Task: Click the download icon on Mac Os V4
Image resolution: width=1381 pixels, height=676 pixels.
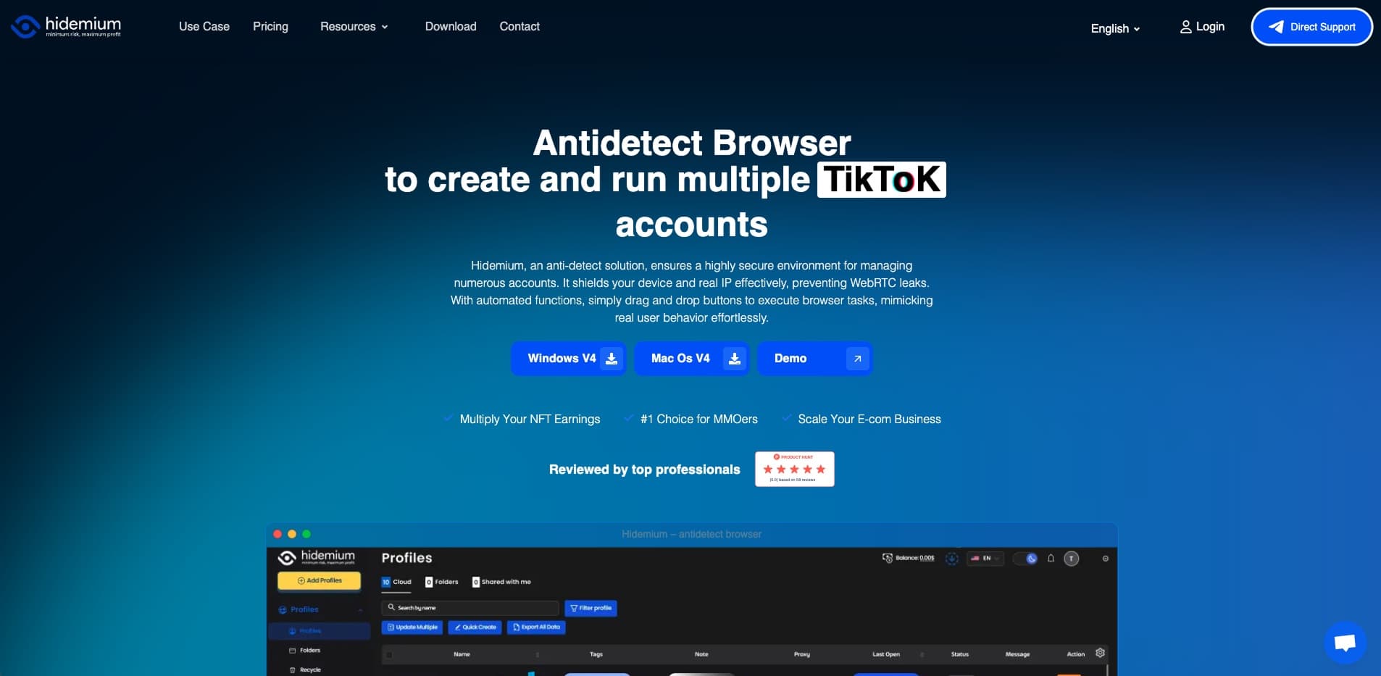Action: point(735,359)
